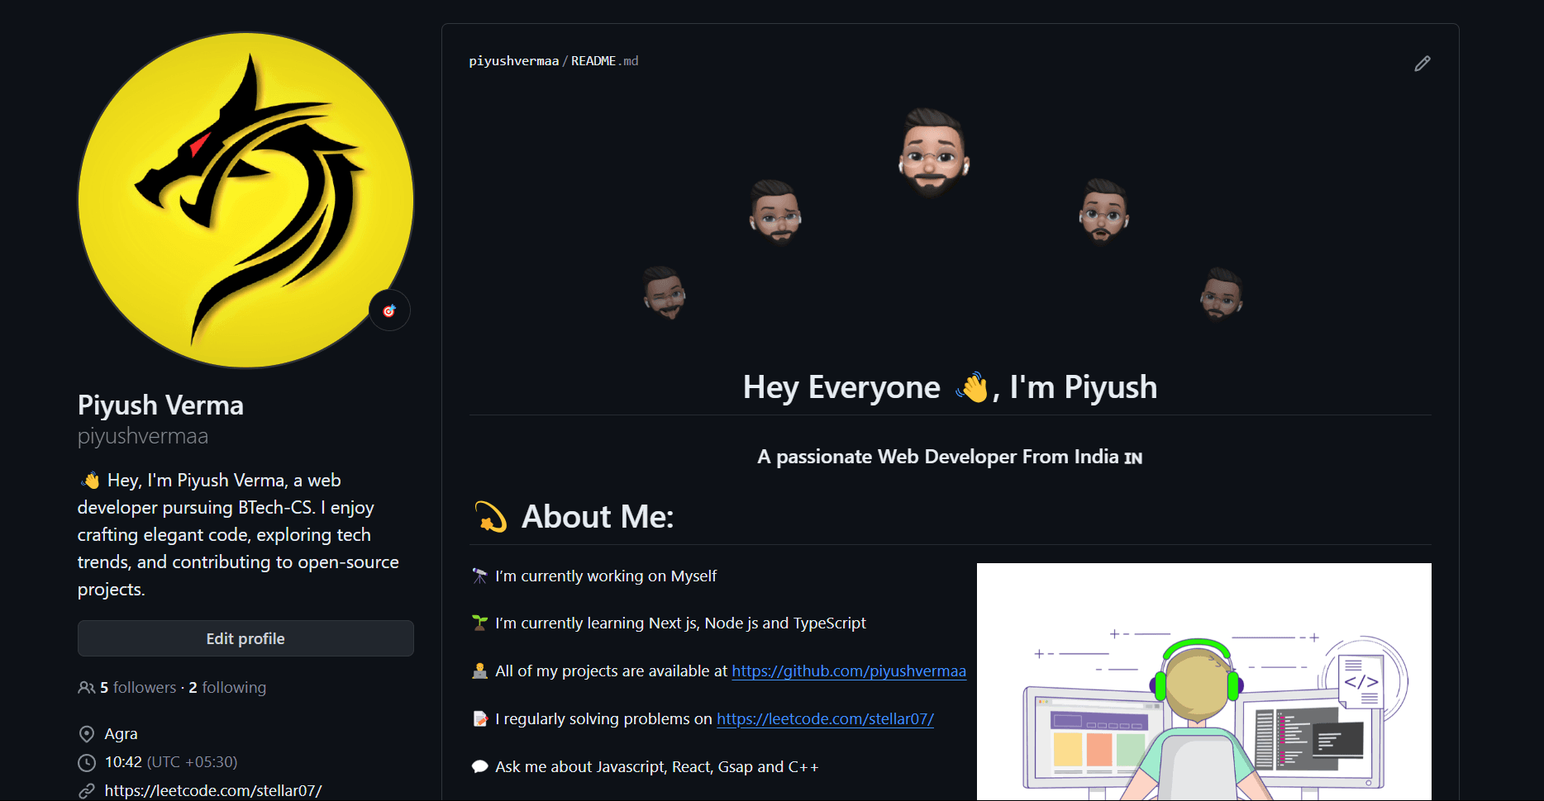
Task: Click the link chain icon in sidebar
Action: click(x=87, y=791)
